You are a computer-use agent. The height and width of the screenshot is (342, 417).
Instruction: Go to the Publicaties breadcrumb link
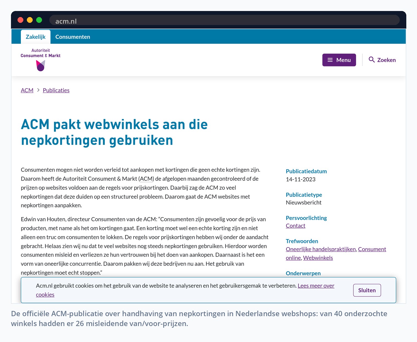56,90
